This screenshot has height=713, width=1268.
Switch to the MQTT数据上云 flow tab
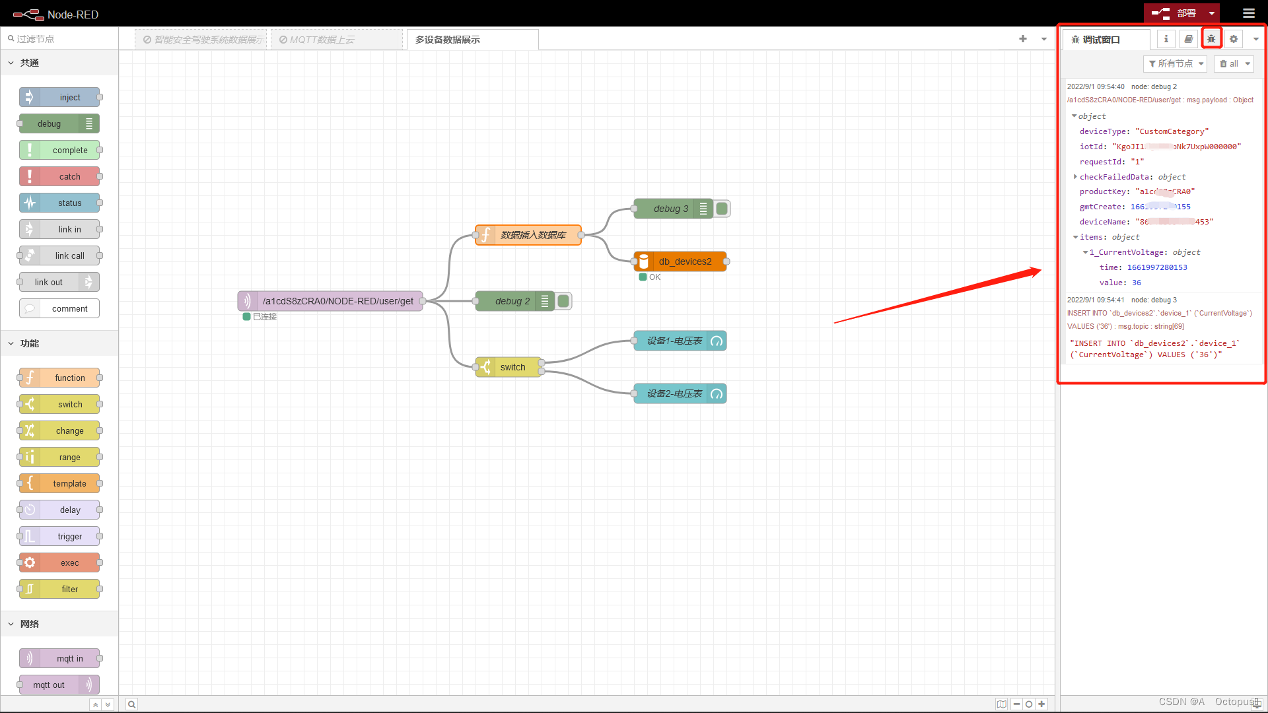(337, 40)
